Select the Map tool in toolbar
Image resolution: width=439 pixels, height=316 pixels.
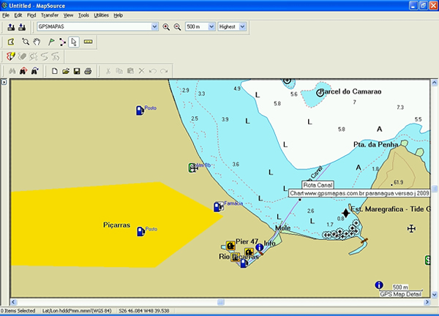click(x=12, y=42)
